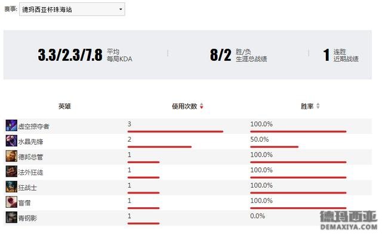Click the 水晶先锋 50.0% win rate bar
Screen dimensions: 382x234
pyautogui.click(x=274, y=146)
